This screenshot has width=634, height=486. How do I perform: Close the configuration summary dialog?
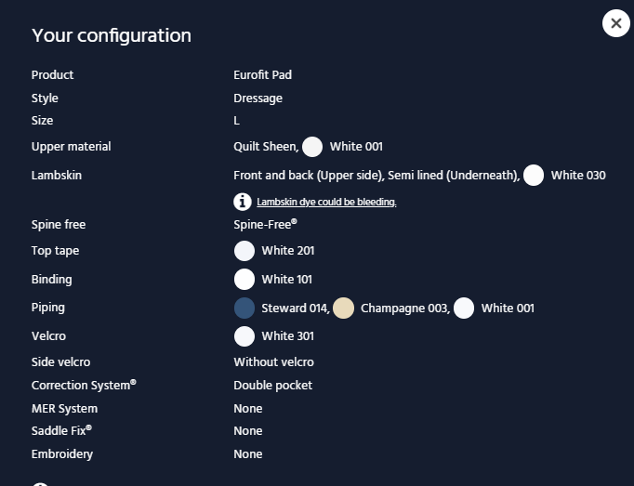pyautogui.click(x=615, y=23)
